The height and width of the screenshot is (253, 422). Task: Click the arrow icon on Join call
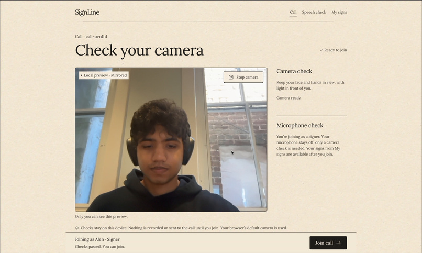(x=339, y=243)
